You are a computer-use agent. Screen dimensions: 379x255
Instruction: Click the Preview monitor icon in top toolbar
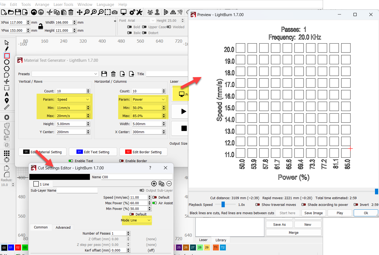(x=124, y=12)
